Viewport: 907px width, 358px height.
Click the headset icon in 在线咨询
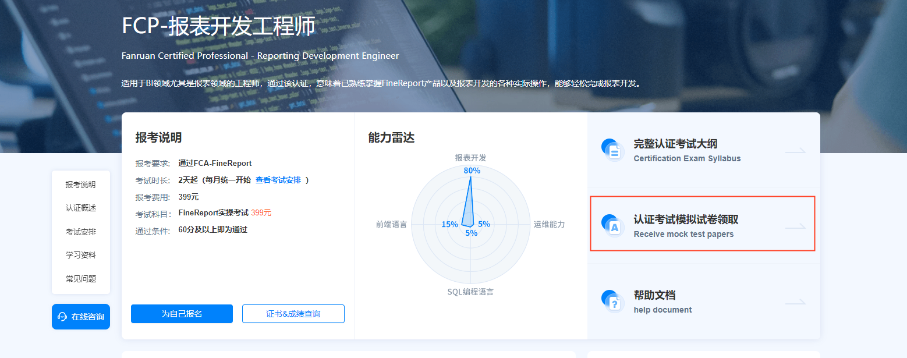coord(62,317)
